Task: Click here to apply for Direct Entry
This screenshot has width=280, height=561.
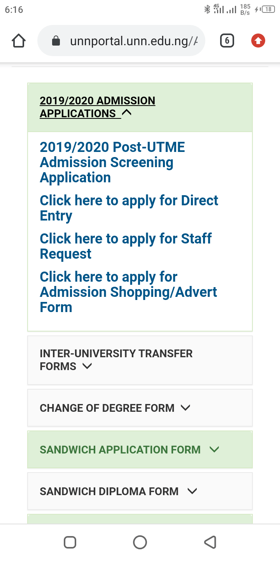Action: click(x=129, y=208)
